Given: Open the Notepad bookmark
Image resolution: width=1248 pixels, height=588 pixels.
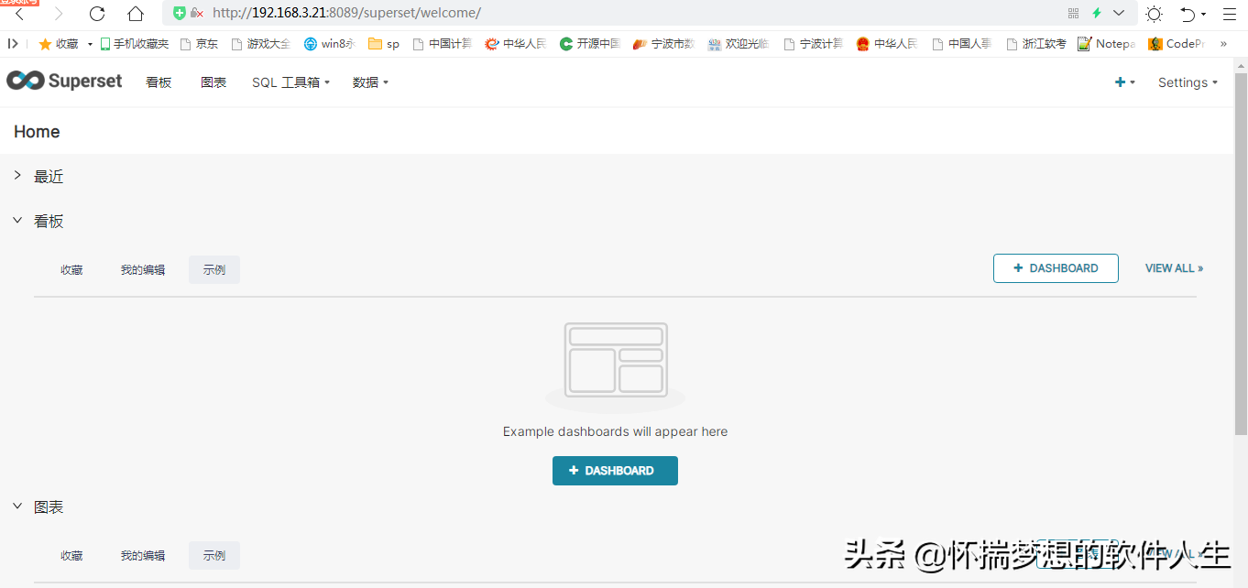Looking at the screenshot, I should [1106, 43].
